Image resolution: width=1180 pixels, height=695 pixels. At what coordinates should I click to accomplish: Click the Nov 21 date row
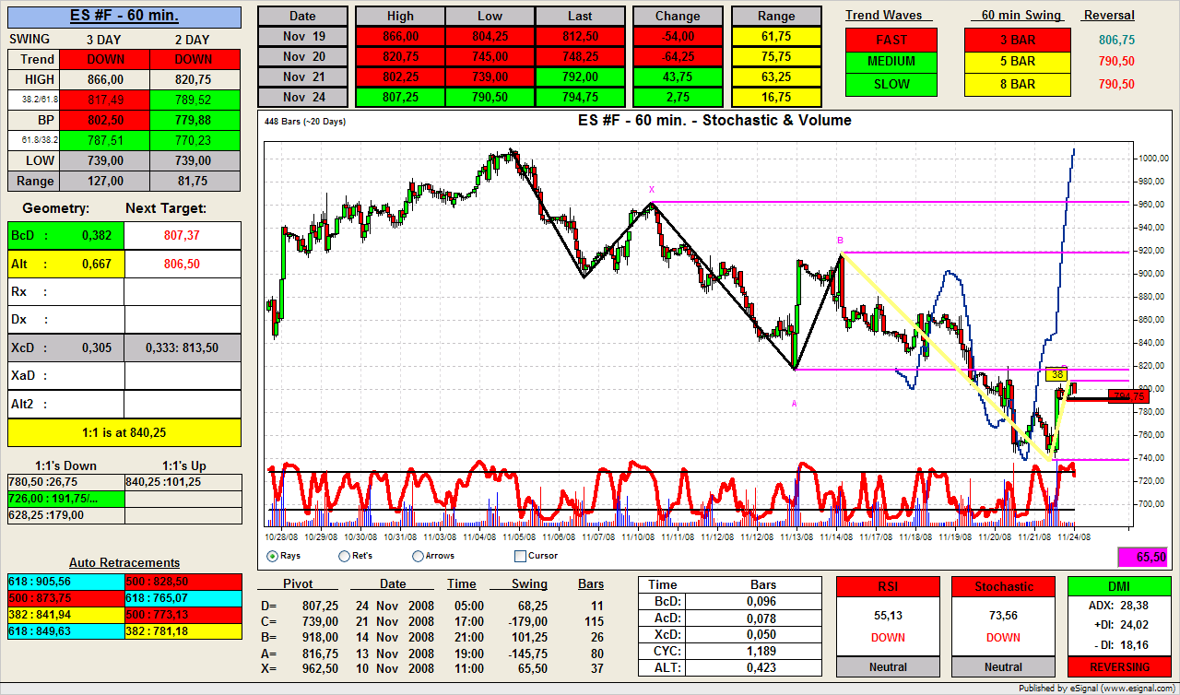[302, 77]
